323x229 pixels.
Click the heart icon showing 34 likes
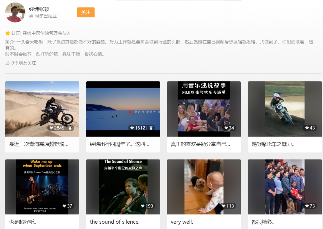point(226,128)
